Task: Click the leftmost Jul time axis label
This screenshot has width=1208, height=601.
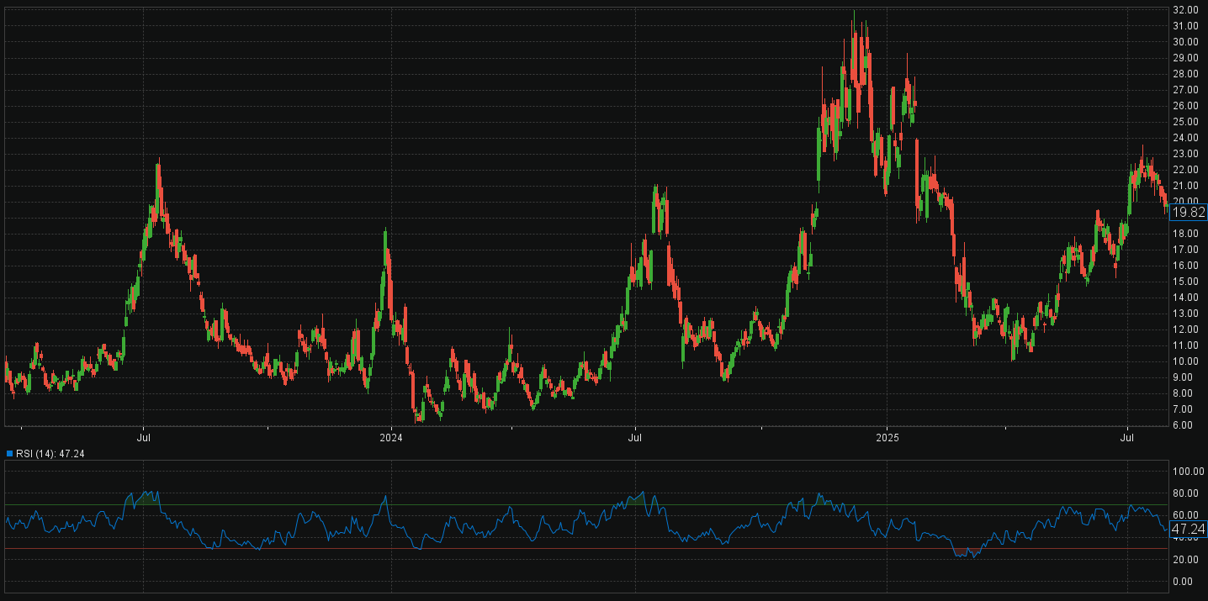Action: coord(144,438)
